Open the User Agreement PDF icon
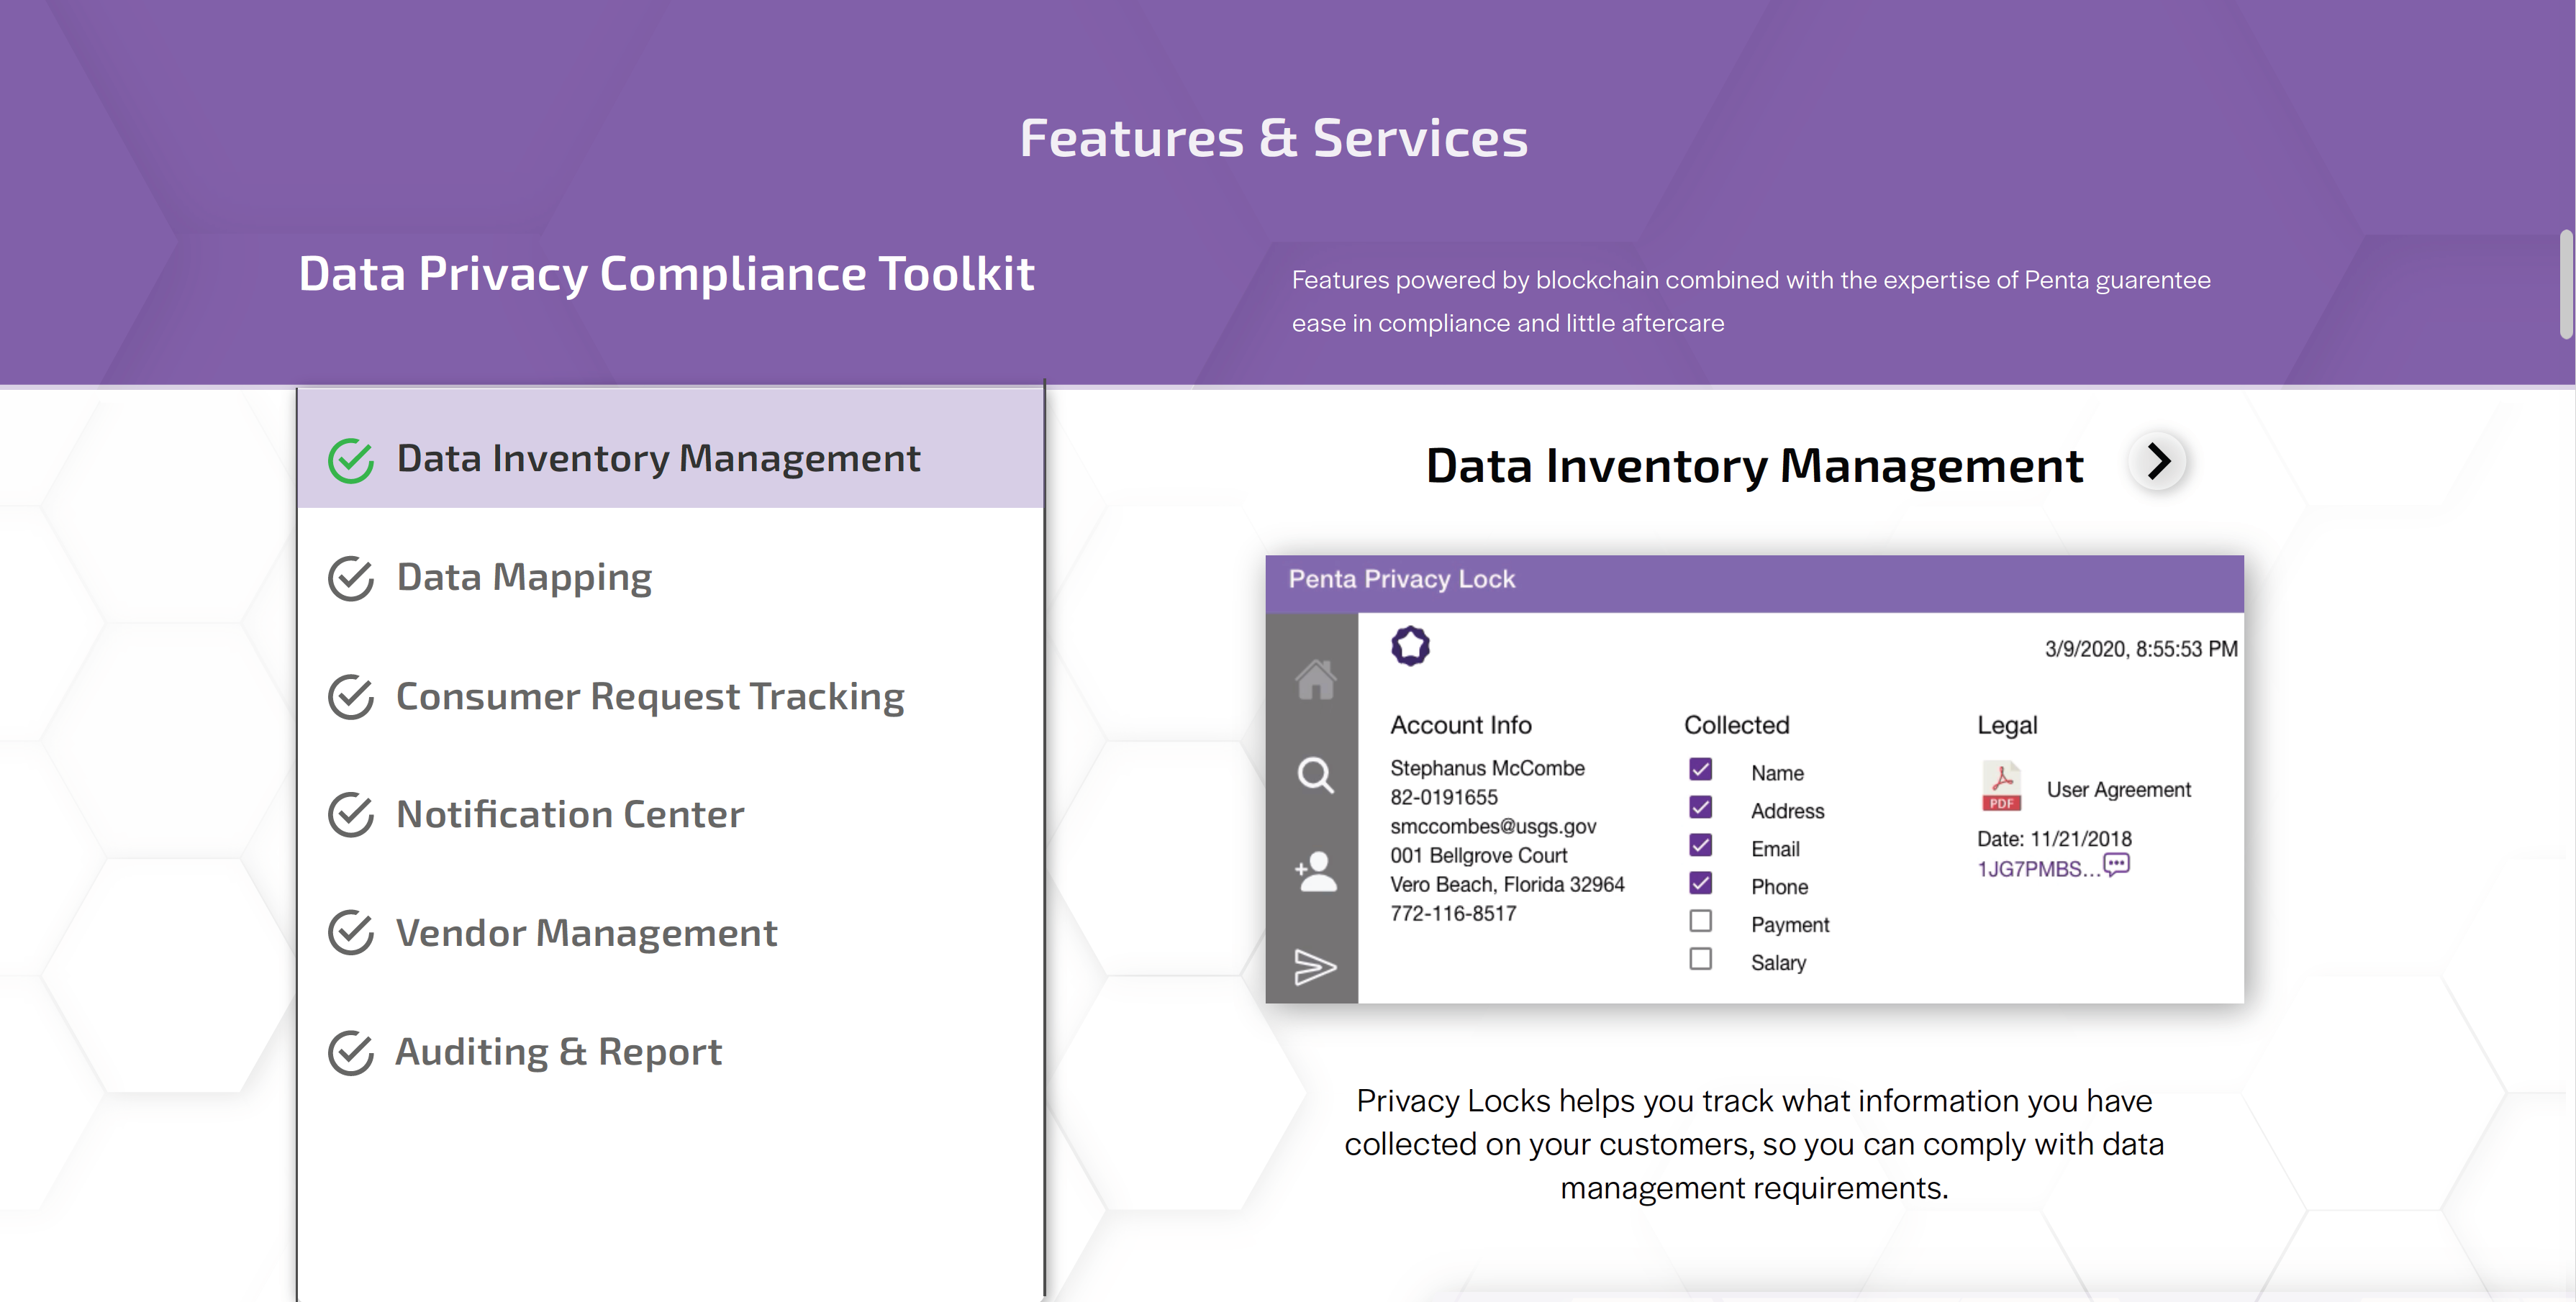 click(2001, 787)
